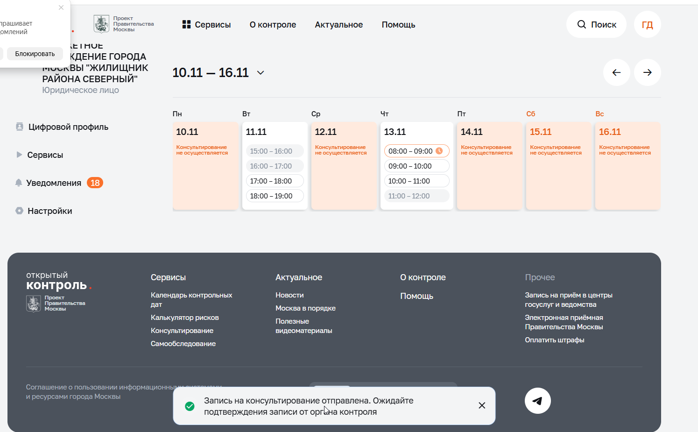Open Москва в порядке footer link
Image resolution: width=698 pixels, height=432 pixels.
(x=305, y=308)
